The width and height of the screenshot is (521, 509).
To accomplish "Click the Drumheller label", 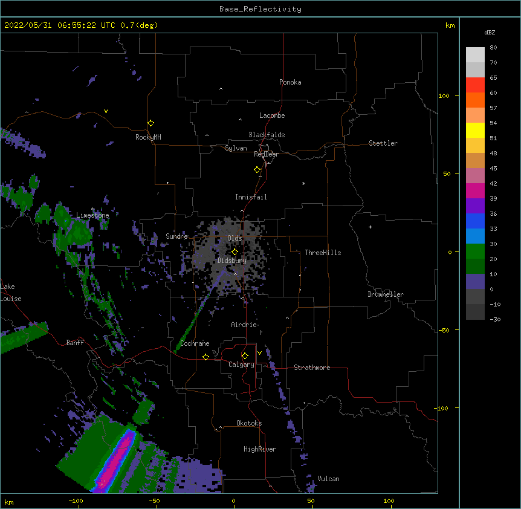I will [386, 294].
